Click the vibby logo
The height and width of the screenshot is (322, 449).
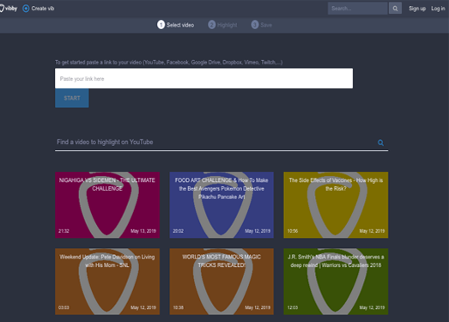9,9
